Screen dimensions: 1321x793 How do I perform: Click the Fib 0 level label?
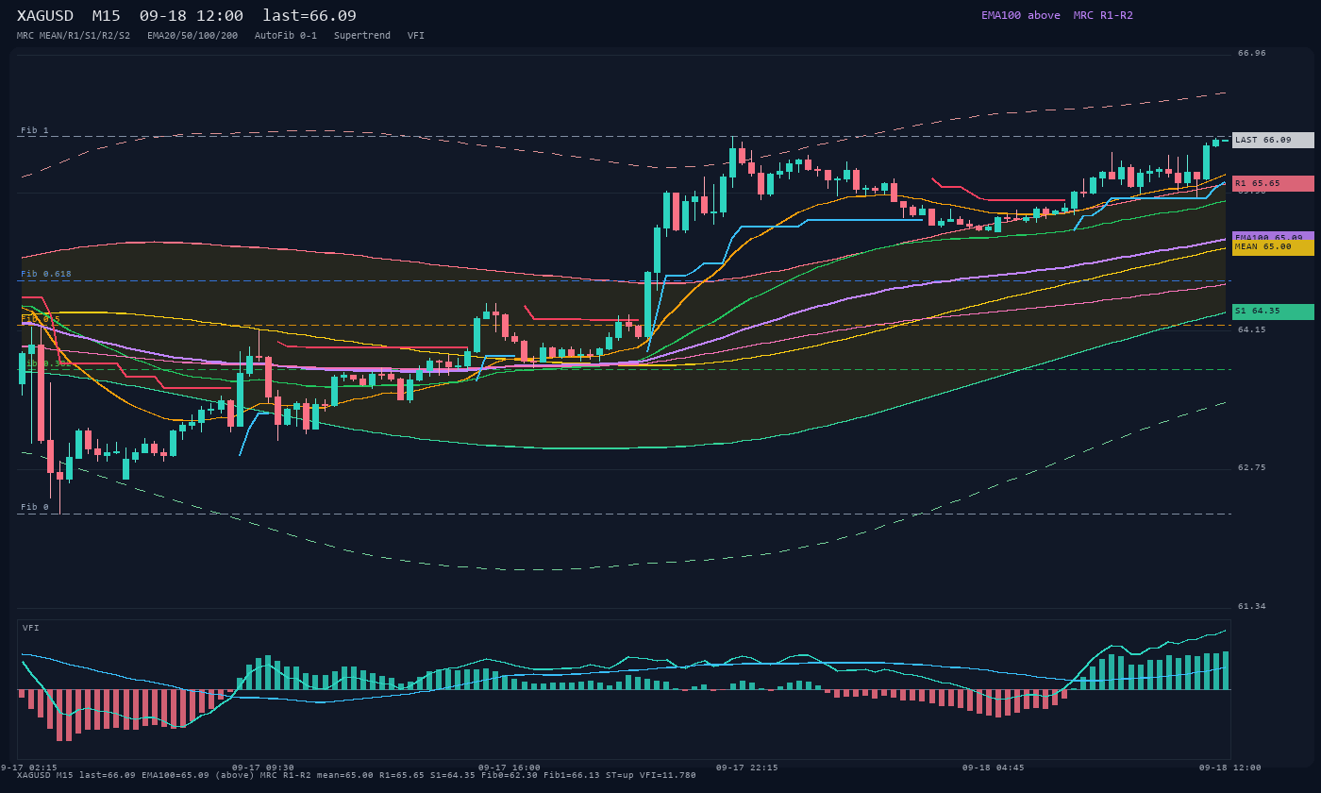[x=35, y=507]
